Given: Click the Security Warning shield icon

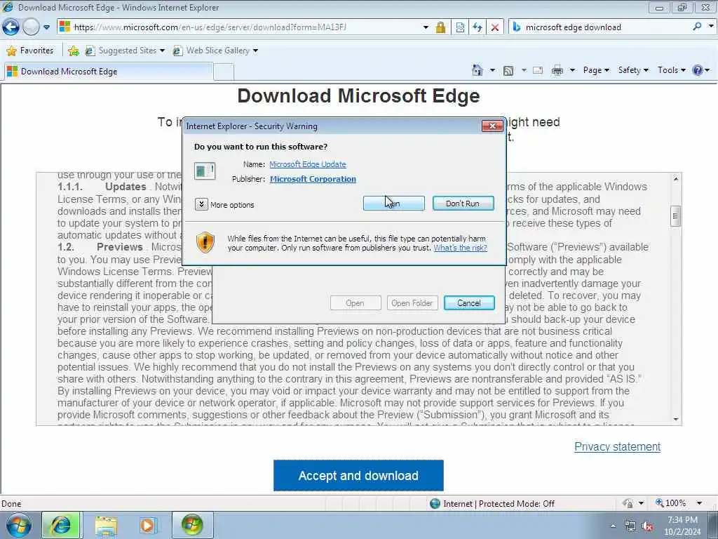Looking at the screenshot, I should pyautogui.click(x=205, y=242).
